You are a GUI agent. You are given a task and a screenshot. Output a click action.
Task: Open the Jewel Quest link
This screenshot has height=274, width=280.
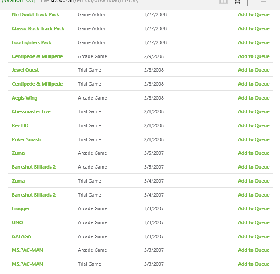[x=25, y=70]
